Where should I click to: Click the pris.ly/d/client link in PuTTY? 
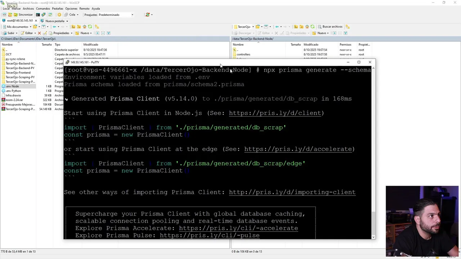[275, 113]
